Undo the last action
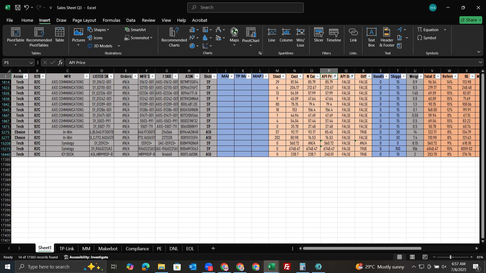Image resolution: width=486 pixels, height=273 pixels. [26, 8]
